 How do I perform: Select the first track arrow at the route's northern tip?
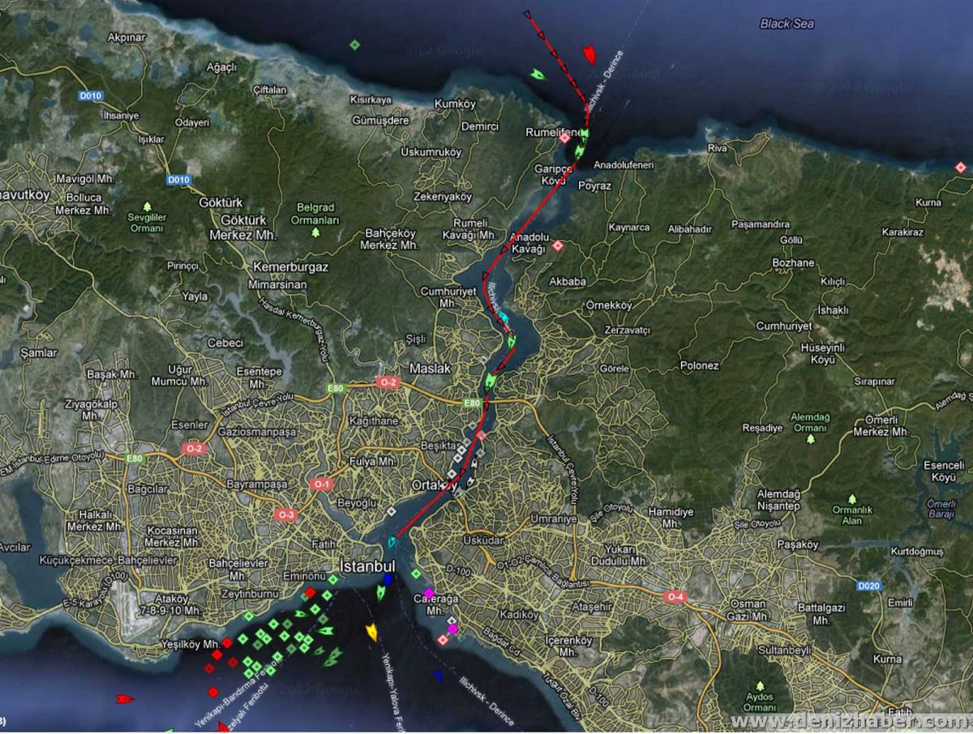point(527,15)
